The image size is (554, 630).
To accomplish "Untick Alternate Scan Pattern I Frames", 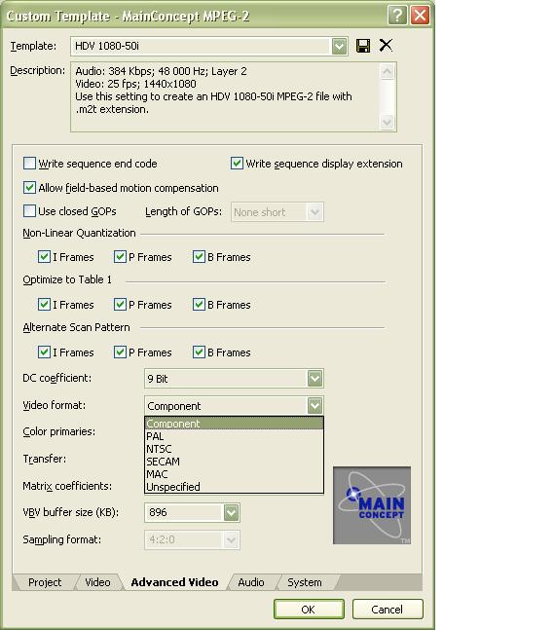I will click(x=44, y=352).
